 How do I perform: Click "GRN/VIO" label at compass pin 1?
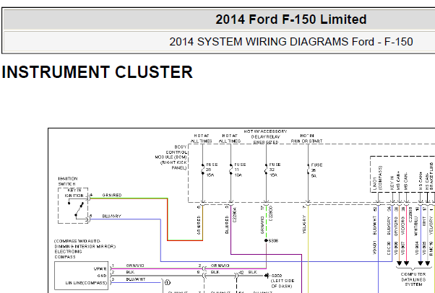(135, 266)
